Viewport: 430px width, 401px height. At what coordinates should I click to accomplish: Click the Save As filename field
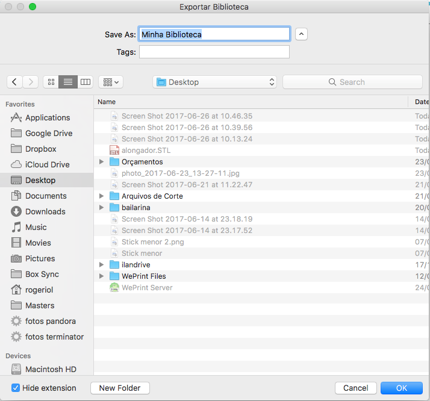click(x=214, y=34)
